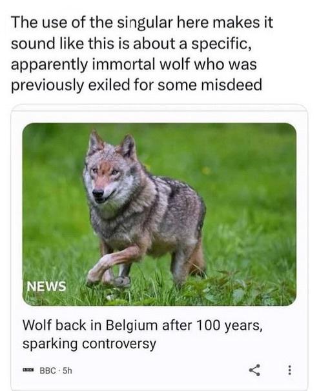Image resolution: width=319 pixels, height=391 pixels.
Task: Tap the share icon on the news card
Action: tap(254, 370)
